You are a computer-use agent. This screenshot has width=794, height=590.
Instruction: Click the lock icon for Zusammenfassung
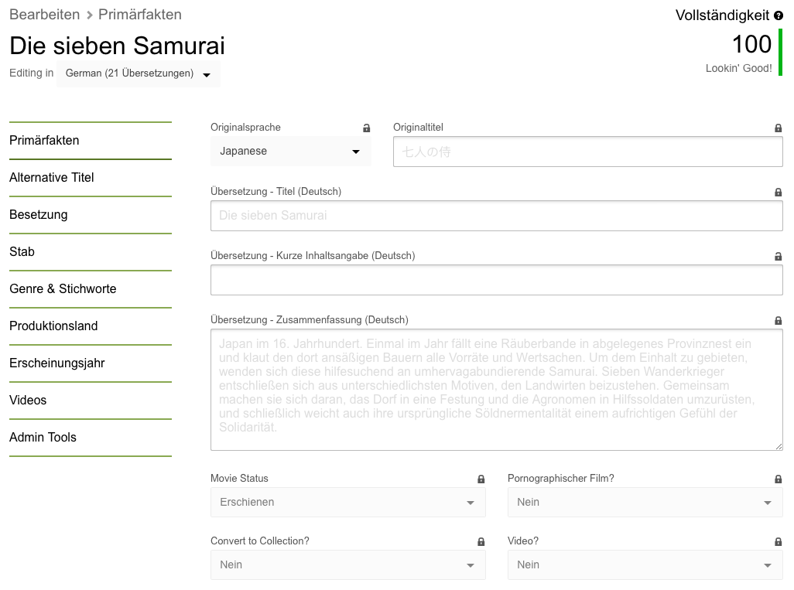[x=779, y=320]
